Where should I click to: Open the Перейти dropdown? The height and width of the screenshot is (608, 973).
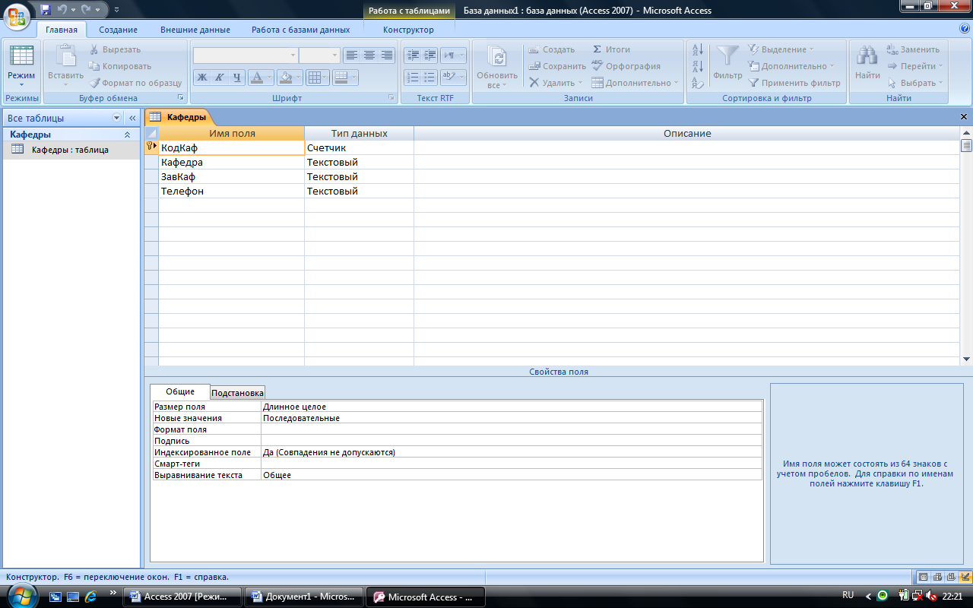point(915,66)
